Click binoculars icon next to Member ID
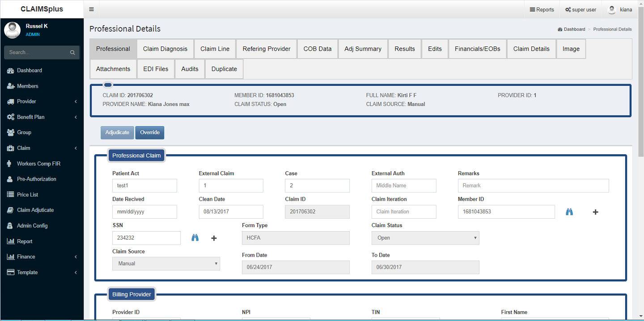The image size is (644, 321). point(569,212)
